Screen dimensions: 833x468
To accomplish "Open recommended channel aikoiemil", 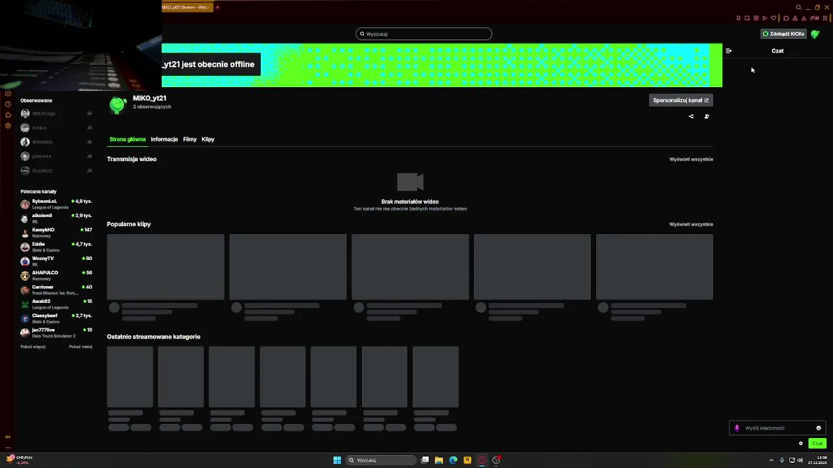I will pos(56,218).
